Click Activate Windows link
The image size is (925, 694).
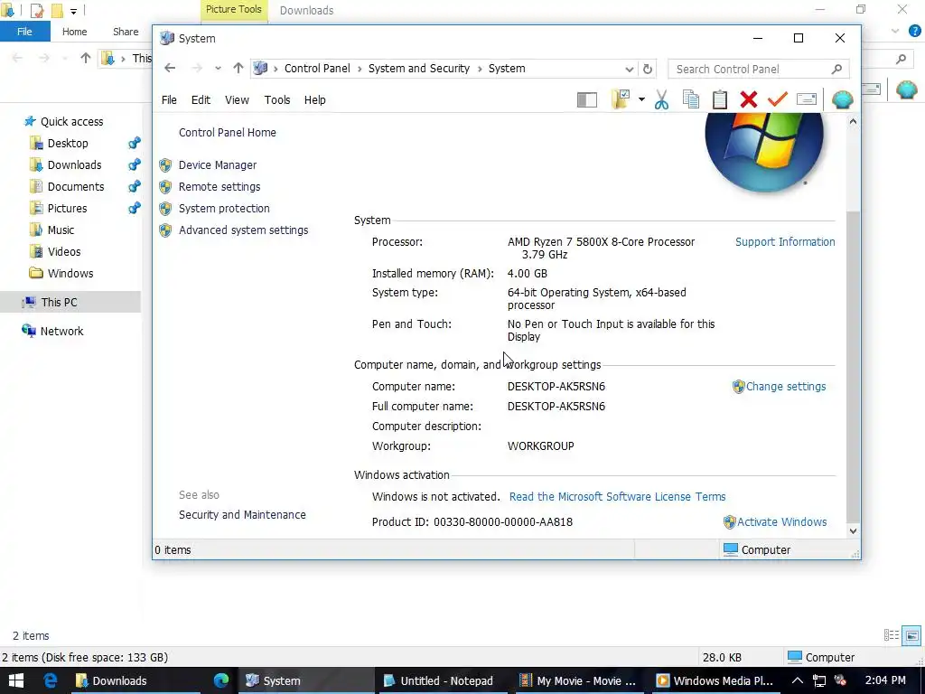[781, 522]
